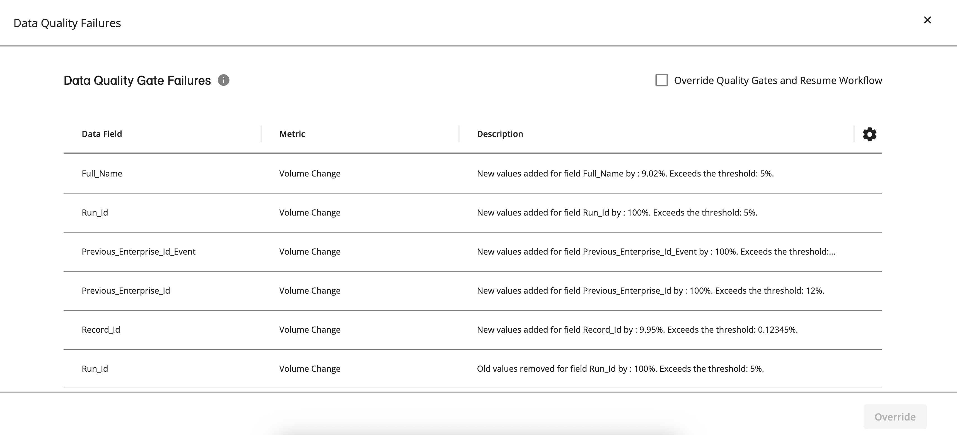Click the 'Old values removed for field Run_Id' description

(x=620, y=369)
